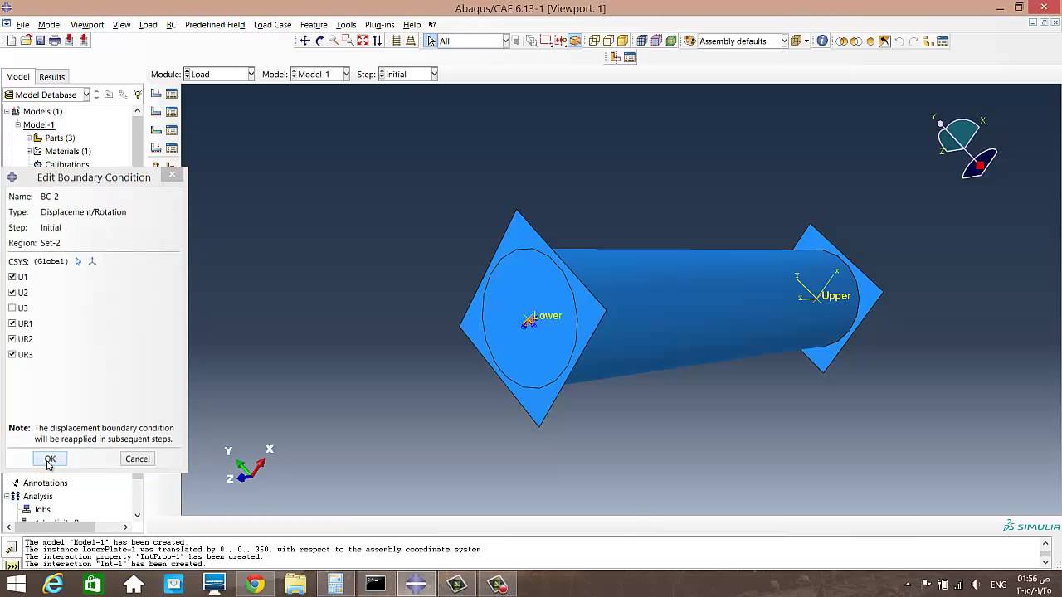This screenshot has width=1062, height=597.
Task: Switch to the Results tab
Action: click(51, 77)
